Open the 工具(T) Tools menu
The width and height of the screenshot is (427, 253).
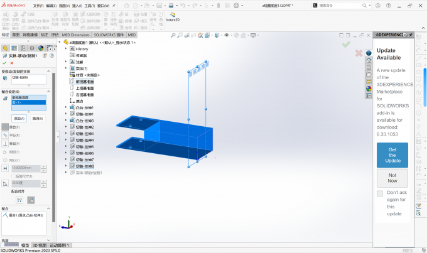[x=90, y=6]
